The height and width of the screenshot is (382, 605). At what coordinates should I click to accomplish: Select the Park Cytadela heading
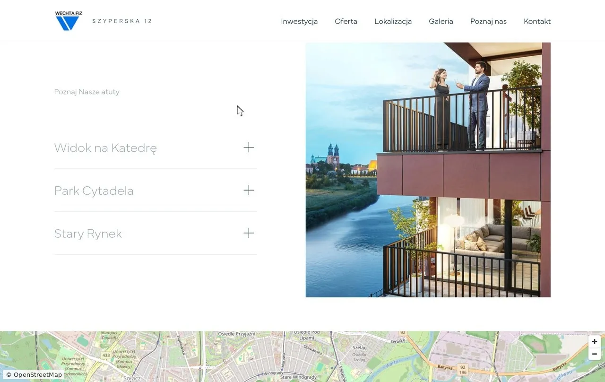click(x=94, y=191)
